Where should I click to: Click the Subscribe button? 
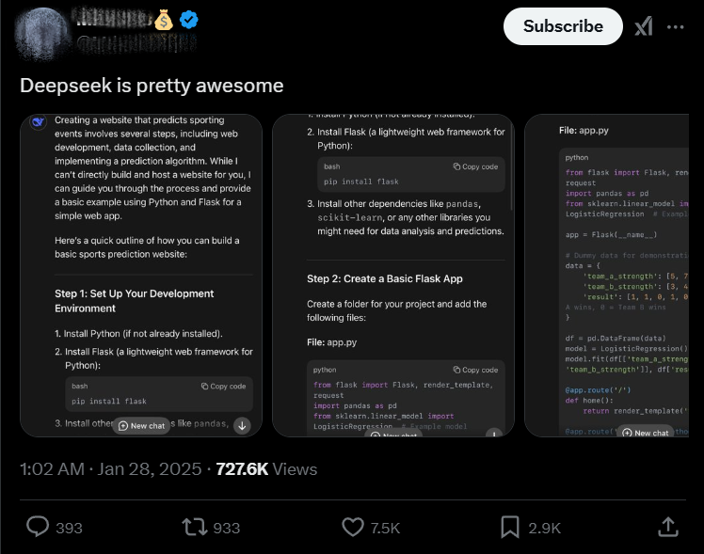(563, 26)
